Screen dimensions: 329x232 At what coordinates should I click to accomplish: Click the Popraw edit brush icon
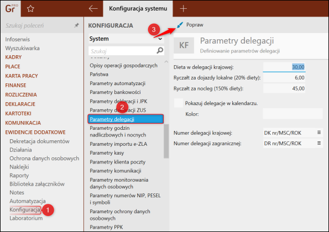180,25
